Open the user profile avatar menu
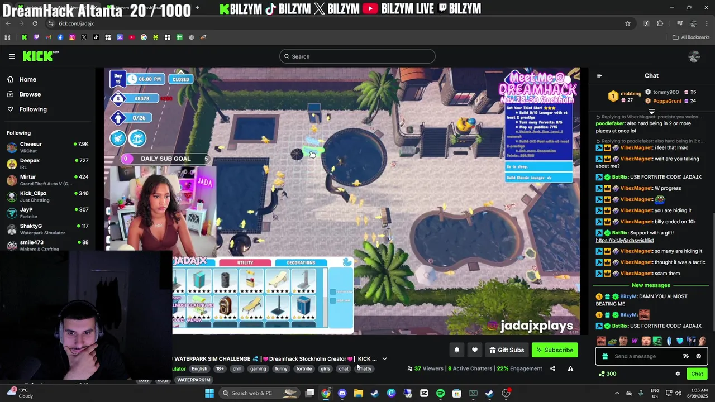Viewport: 715px width, 402px height. click(694, 56)
